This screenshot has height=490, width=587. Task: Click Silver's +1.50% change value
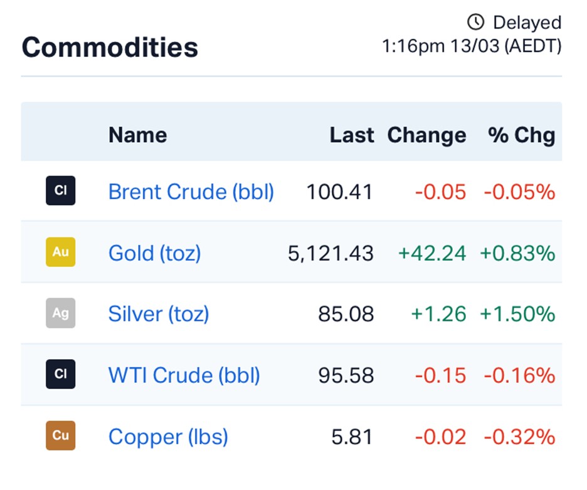click(517, 314)
